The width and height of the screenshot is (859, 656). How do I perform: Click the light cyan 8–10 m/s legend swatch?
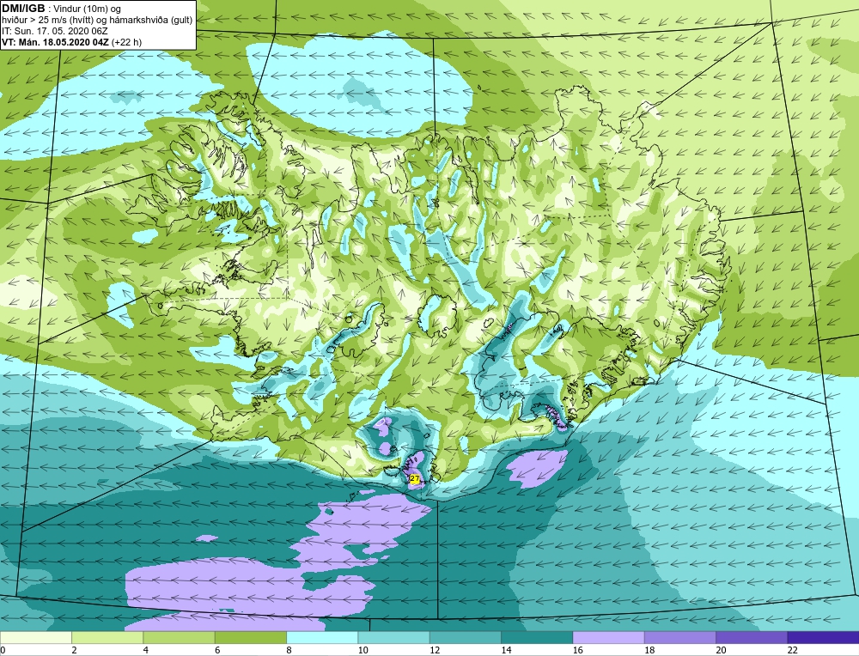tap(322, 637)
